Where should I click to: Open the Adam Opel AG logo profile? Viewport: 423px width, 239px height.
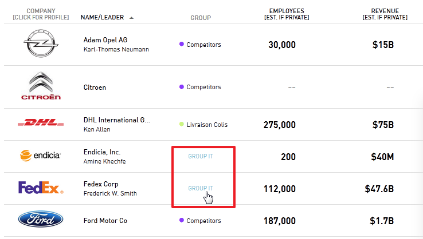coord(41,43)
